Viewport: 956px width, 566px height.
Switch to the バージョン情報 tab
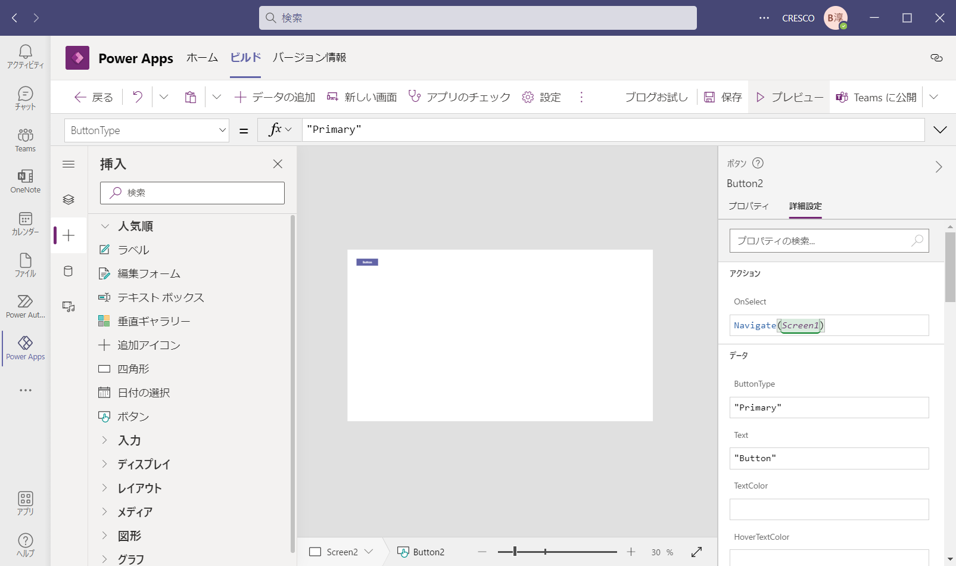(309, 58)
